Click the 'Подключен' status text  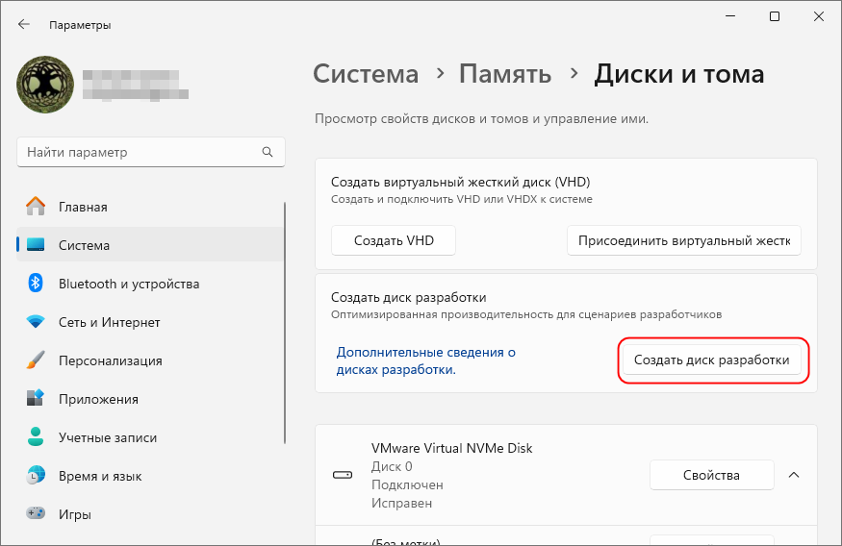(407, 484)
